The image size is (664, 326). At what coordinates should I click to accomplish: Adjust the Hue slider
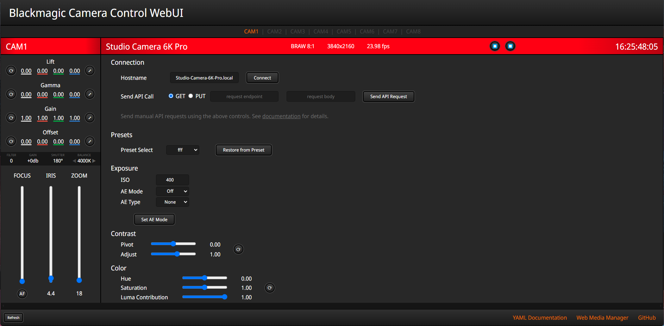click(x=205, y=278)
